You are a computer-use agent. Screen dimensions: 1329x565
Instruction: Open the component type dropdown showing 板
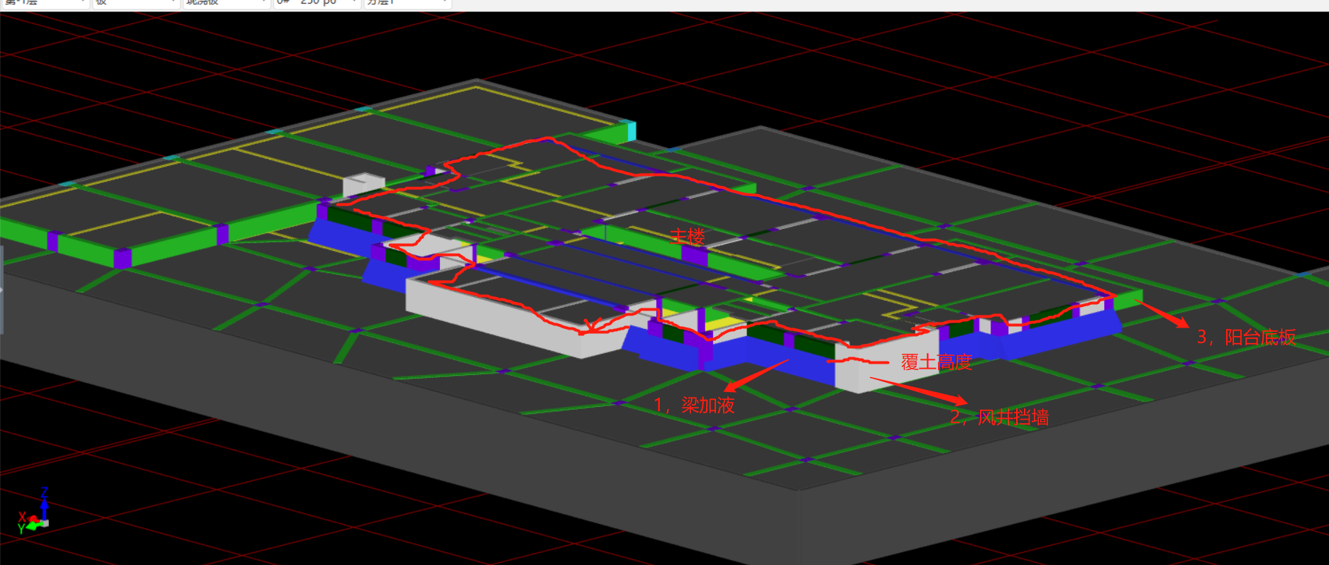click(x=135, y=4)
